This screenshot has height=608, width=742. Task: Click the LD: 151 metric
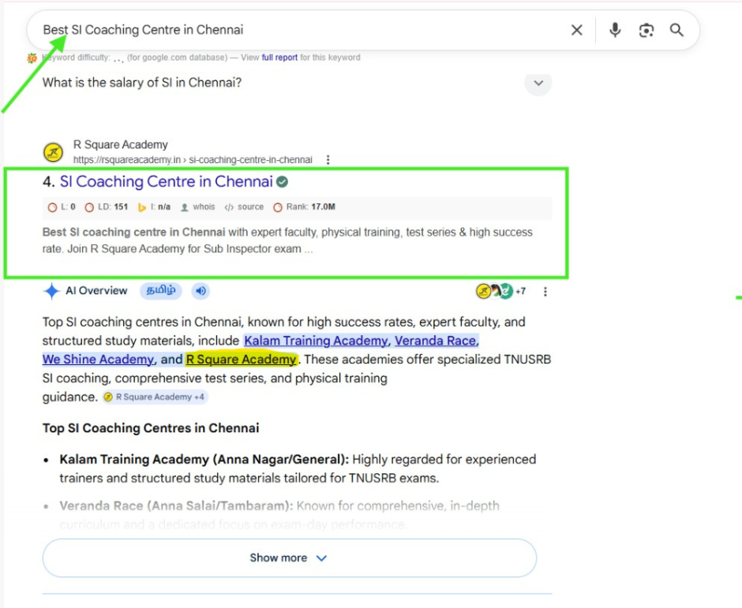[x=106, y=207]
